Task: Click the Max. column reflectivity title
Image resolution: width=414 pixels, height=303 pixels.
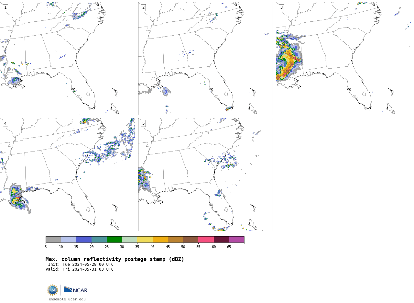Action: click(x=115, y=259)
